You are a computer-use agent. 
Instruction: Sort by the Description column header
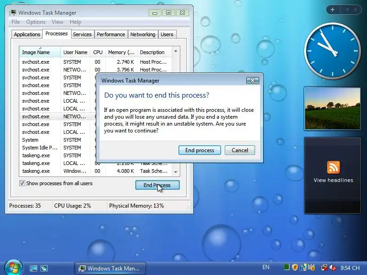click(154, 52)
